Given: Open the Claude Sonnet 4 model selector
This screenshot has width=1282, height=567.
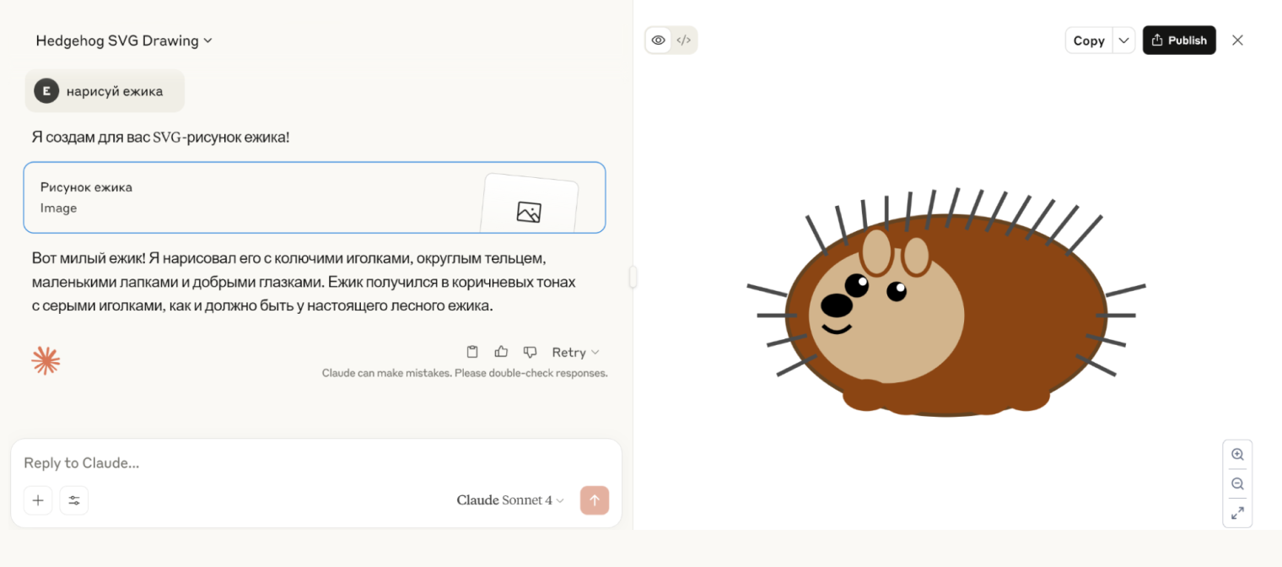Looking at the screenshot, I should point(509,499).
